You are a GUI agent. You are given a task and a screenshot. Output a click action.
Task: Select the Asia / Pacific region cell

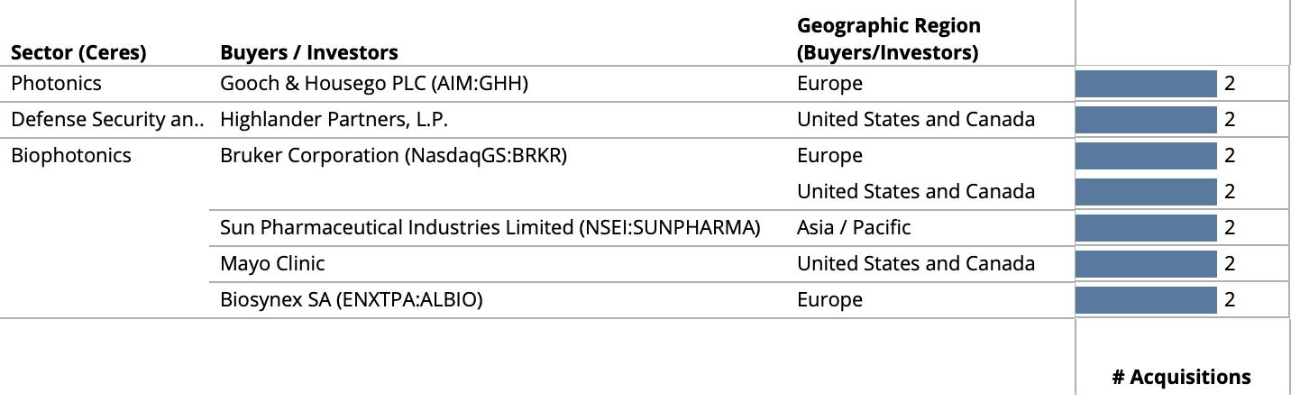click(x=853, y=228)
